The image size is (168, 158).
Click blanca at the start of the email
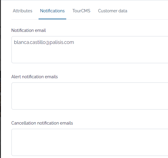point(21,42)
